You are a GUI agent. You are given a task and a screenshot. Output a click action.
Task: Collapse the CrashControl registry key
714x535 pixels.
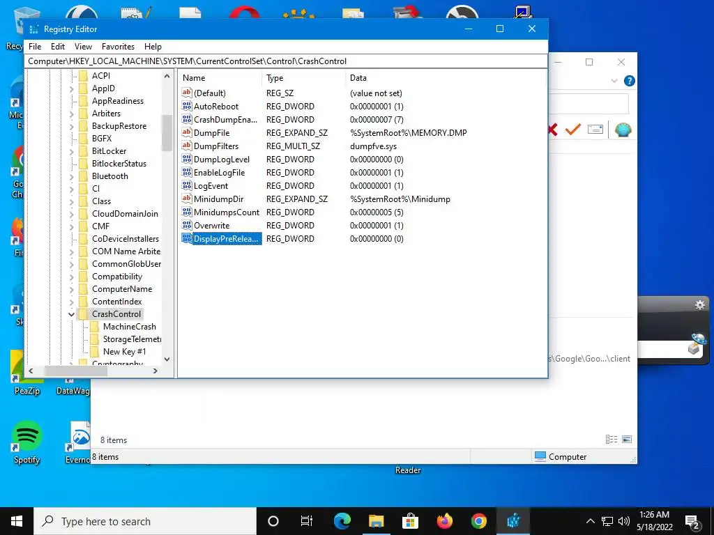[x=72, y=314]
